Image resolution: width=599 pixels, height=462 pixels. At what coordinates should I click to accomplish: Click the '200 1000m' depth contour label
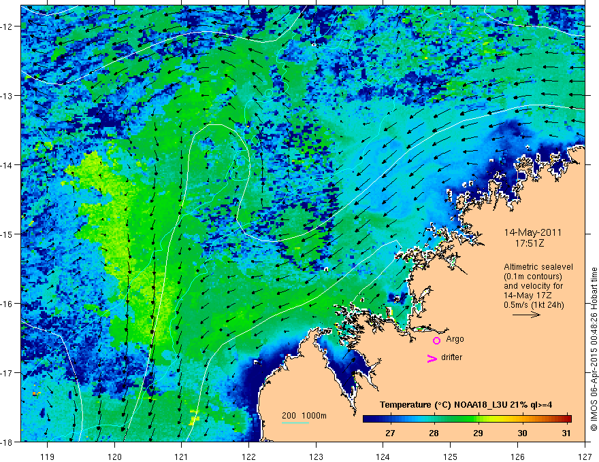click(x=304, y=416)
